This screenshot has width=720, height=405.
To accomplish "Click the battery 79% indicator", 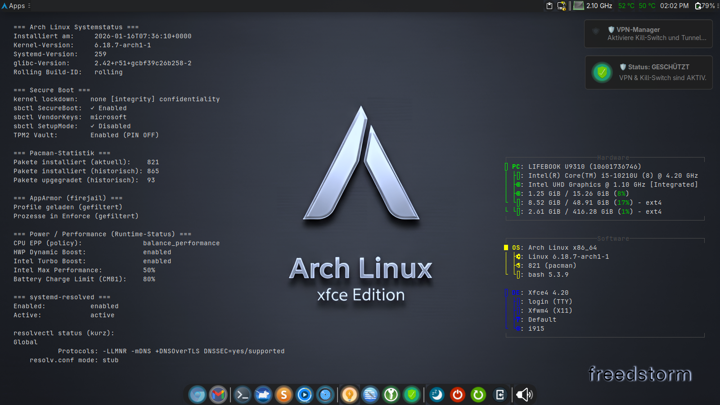I will click(705, 6).
